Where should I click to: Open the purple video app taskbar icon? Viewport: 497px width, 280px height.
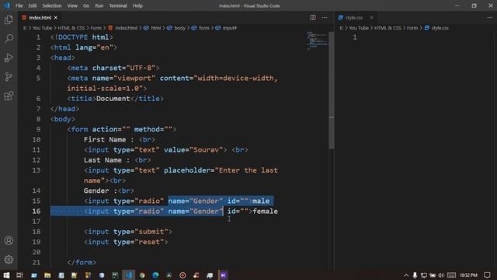223,275
